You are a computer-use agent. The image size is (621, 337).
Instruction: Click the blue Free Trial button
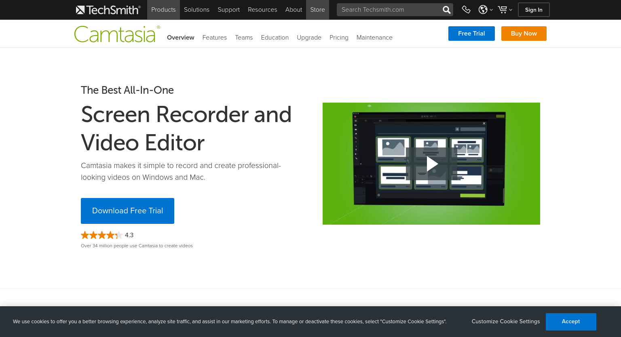(471, 34)
